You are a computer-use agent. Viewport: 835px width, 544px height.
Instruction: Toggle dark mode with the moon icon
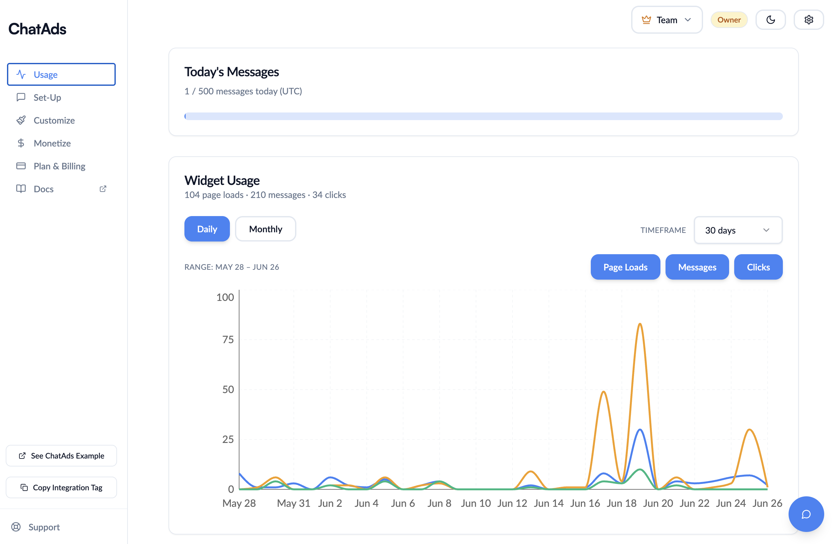pyautogui.click(x=770, y=20)
